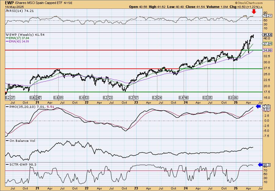Click the purple 34.99 tag on right axis

(268, 50)
